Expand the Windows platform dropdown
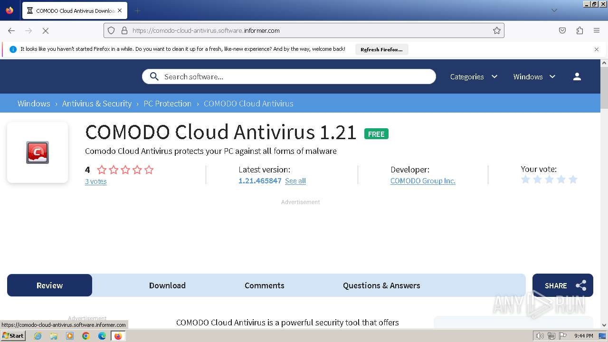This screenshot has height=342, width=608. click(534, 76)
